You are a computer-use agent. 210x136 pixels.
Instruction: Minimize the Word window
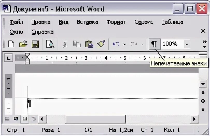point(178,9)
